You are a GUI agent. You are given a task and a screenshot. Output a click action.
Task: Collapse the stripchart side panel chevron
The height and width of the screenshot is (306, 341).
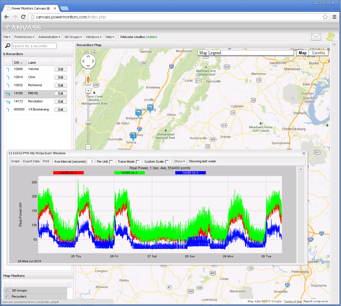(x=301, y=169)
